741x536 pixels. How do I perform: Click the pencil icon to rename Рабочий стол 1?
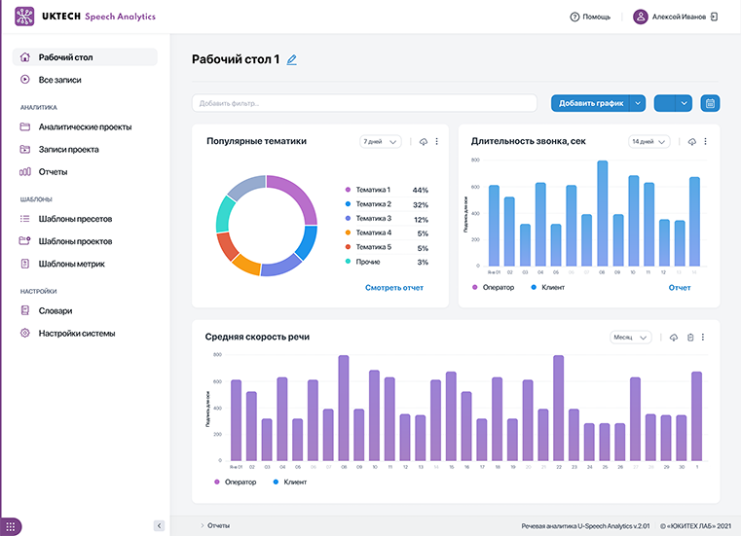291,60
